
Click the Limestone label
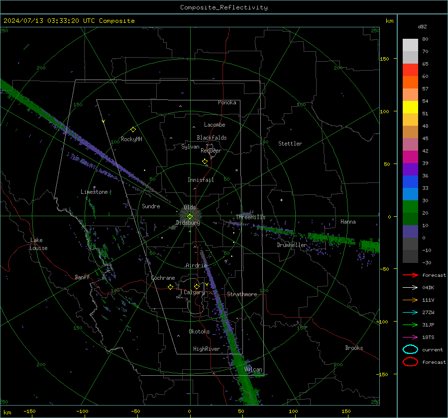coord(94,192)
